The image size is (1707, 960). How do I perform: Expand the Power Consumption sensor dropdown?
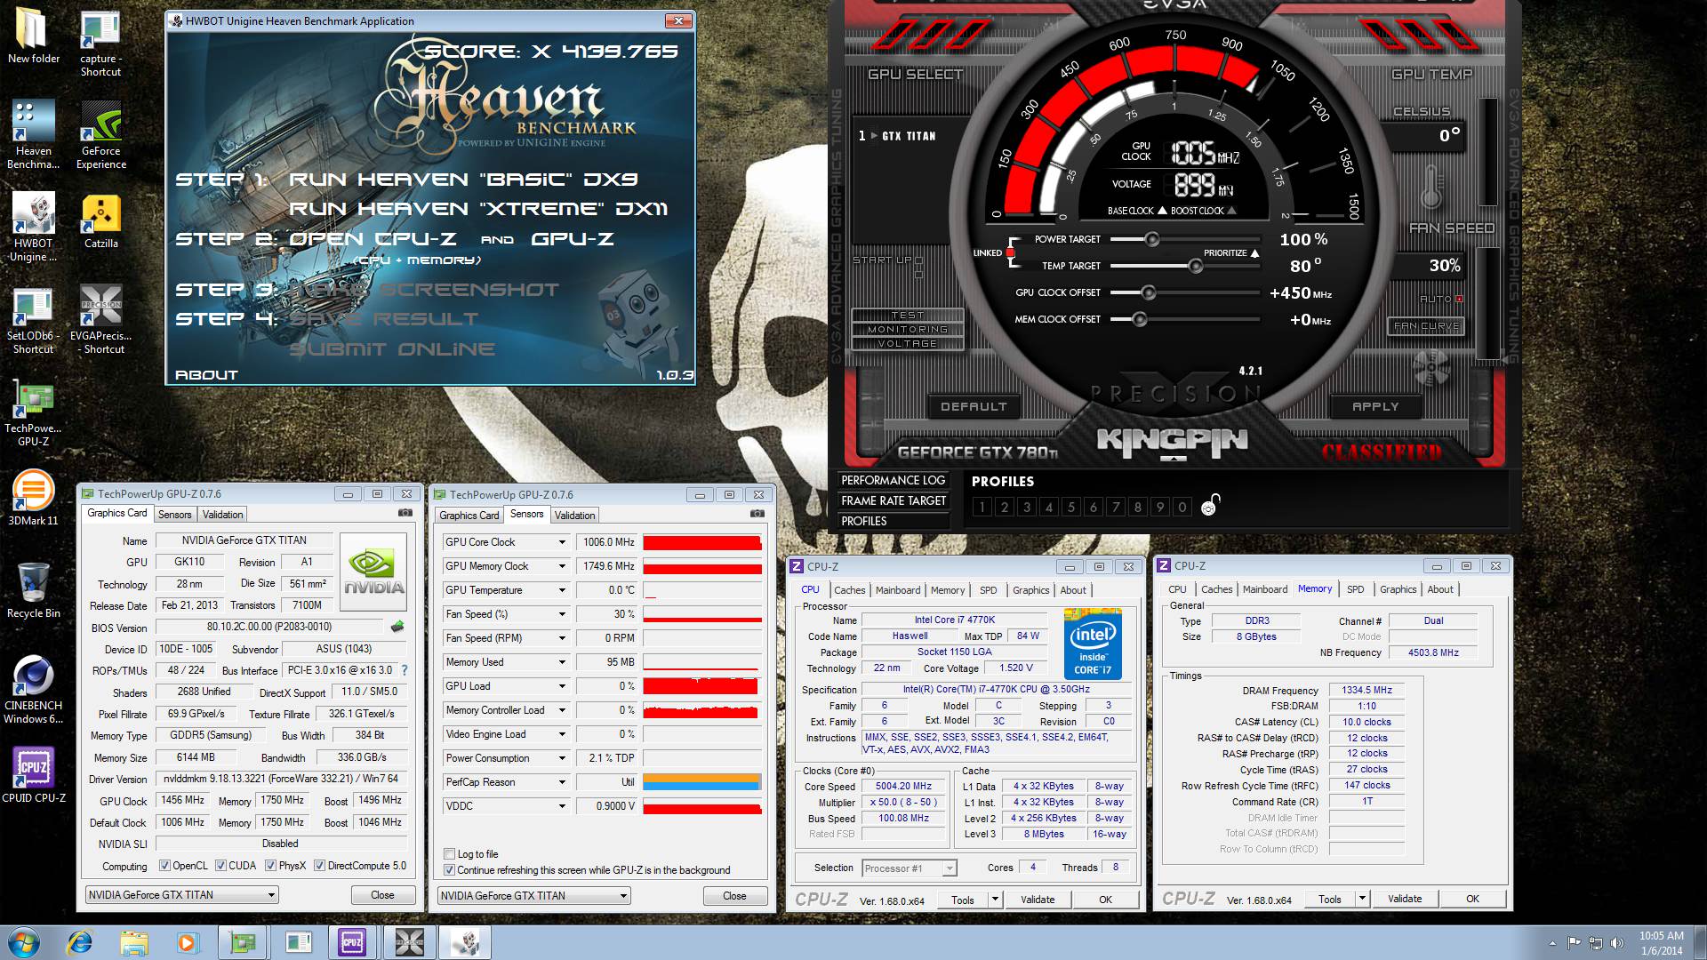tap(562, 758)
